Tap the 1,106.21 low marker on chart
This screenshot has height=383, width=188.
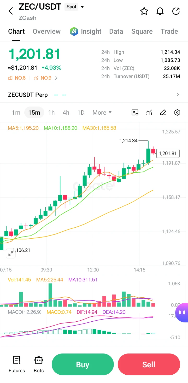tap(21, 250)
